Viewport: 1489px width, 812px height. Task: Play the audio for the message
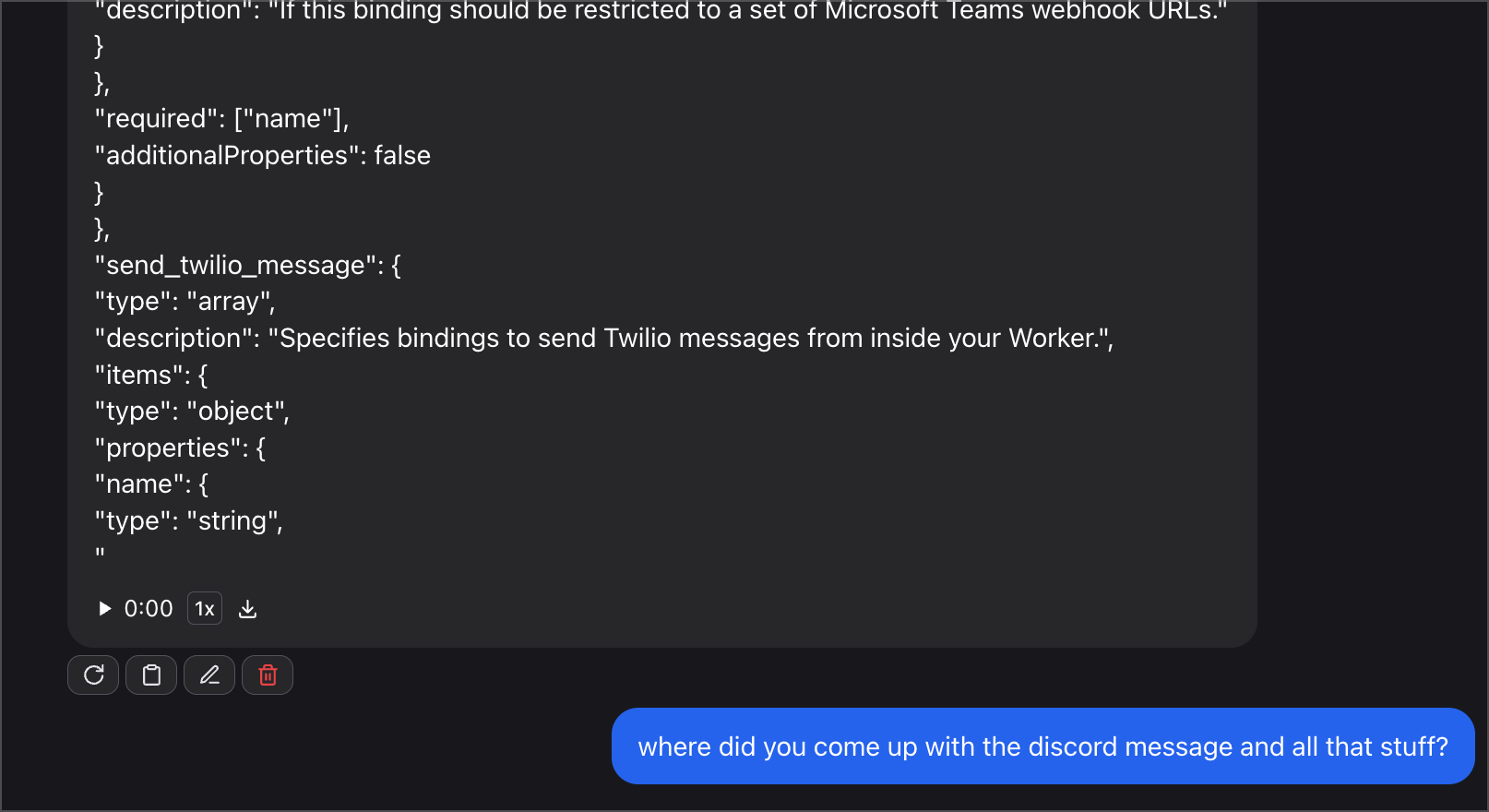pos(105,609)
